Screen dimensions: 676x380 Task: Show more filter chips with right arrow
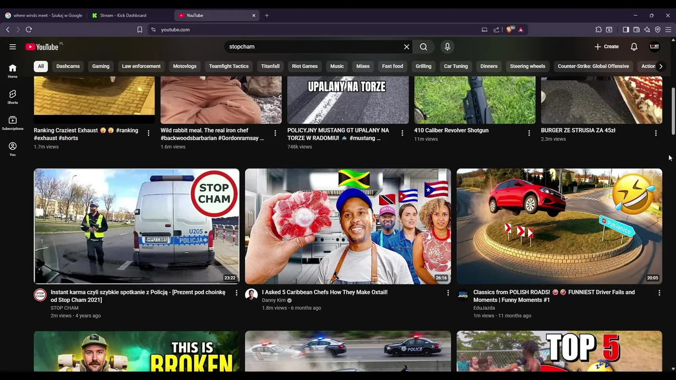click(x=661, y=66)
